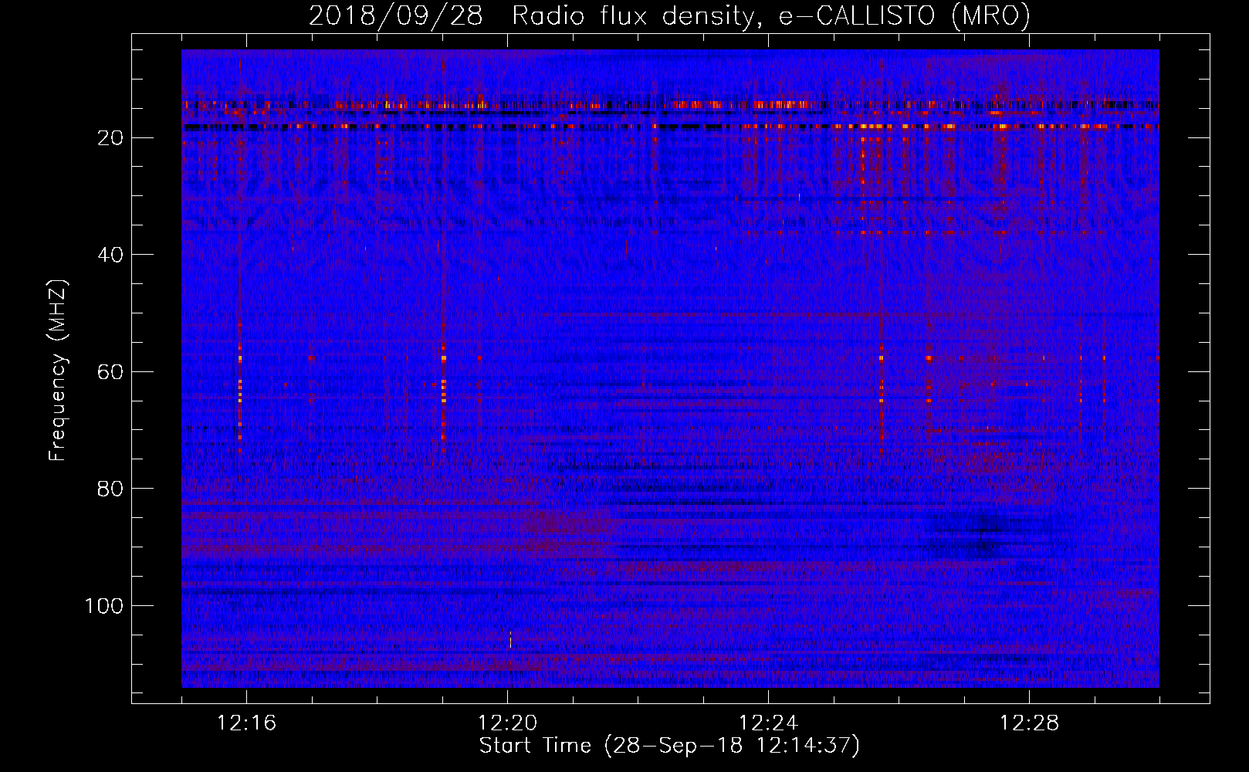This screenshot has width=1249, height=772.
Task: Click the plot title mentioning e-CALLISTO (MRO)
Action: [669, 15]
